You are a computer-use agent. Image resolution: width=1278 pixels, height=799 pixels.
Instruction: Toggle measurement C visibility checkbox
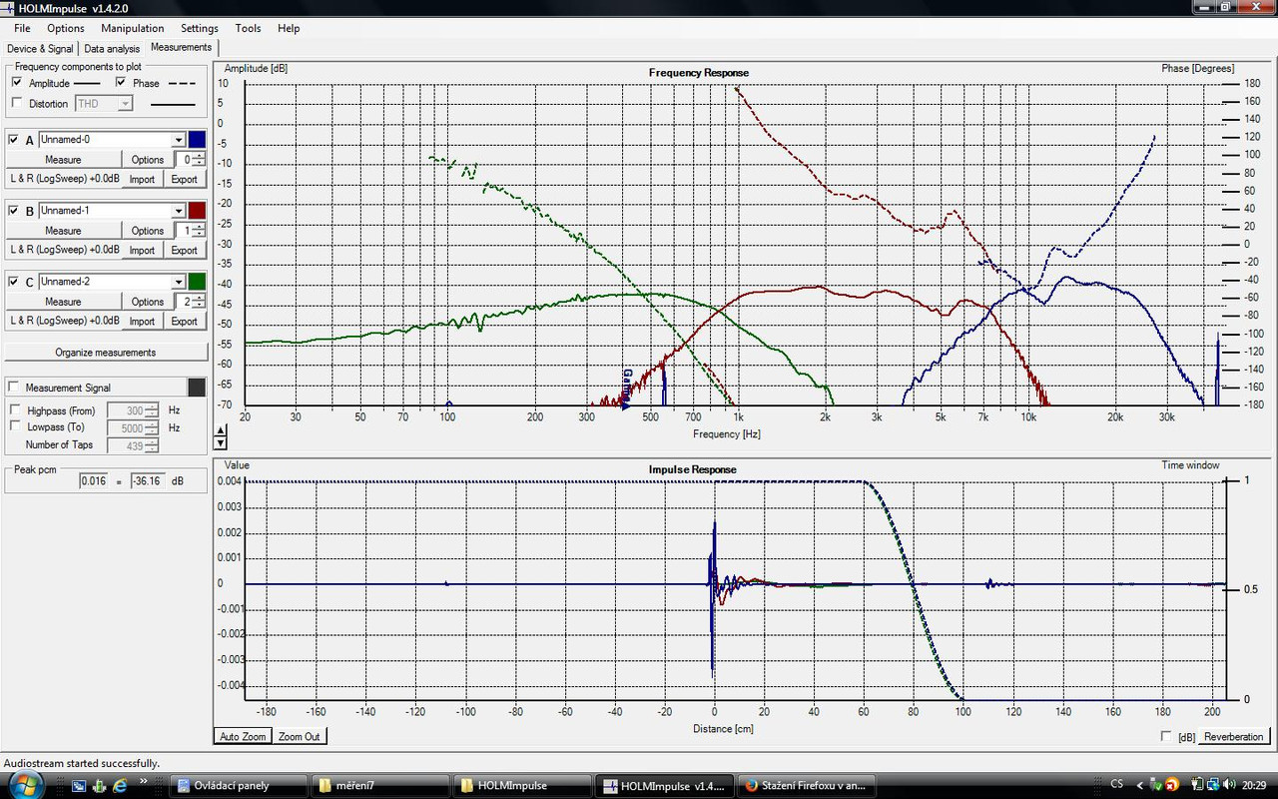point(13,282)
